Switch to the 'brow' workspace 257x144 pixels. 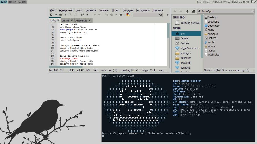[13, 2]
